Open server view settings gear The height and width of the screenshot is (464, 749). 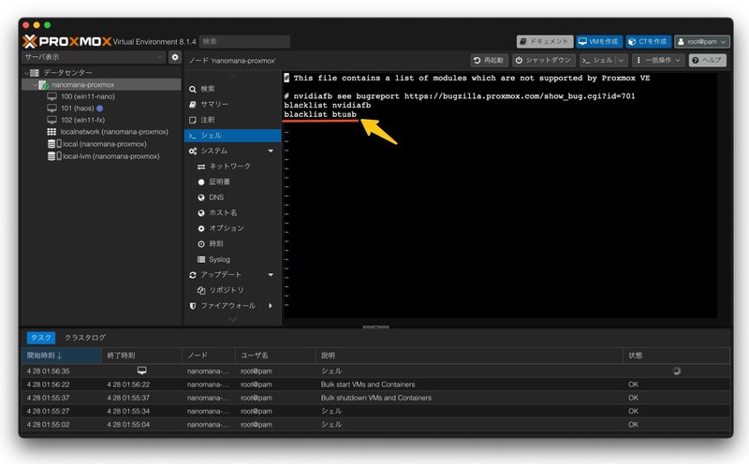coord(175,57)
